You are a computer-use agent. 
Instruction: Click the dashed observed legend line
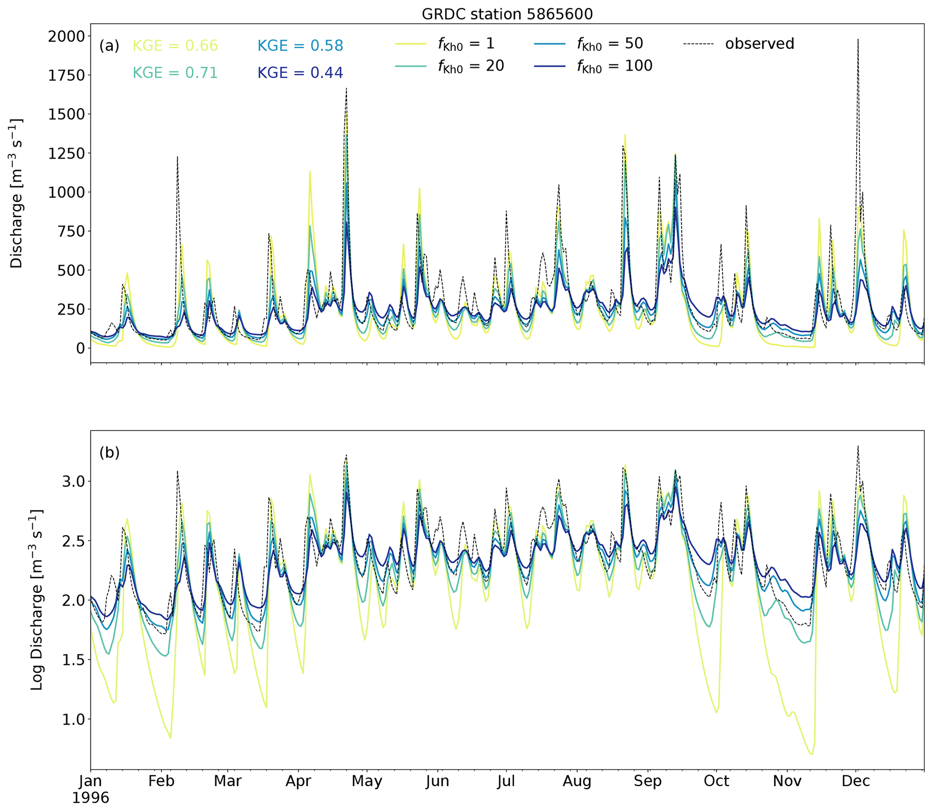click(699, 44)
